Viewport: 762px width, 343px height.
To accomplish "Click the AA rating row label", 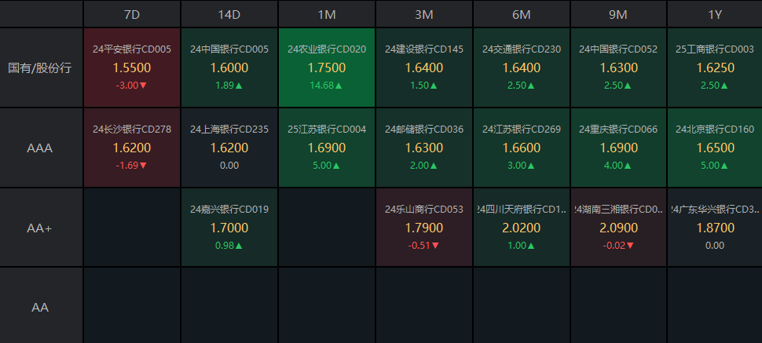I will (x=41, y=307).
